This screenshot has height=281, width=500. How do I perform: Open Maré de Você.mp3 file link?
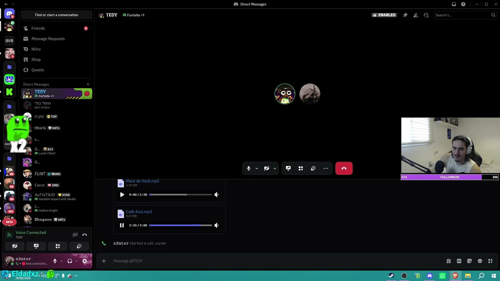point(142,181)
